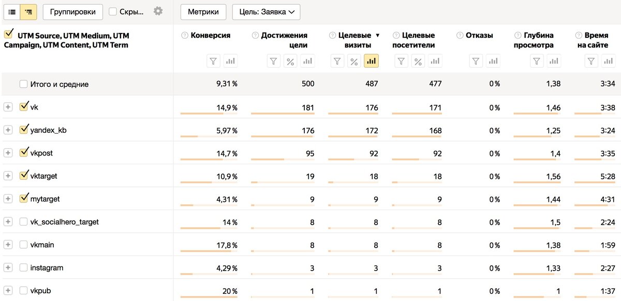Toggle highlighted chart icon under Целевые визиты

tap(371, 61)
